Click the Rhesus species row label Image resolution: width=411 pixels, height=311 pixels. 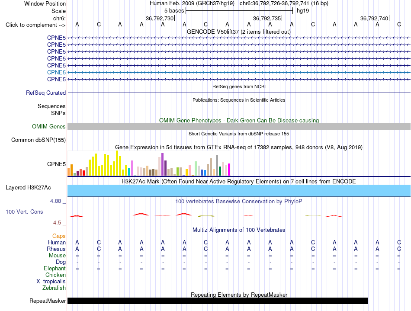click(x=56, y=249)
